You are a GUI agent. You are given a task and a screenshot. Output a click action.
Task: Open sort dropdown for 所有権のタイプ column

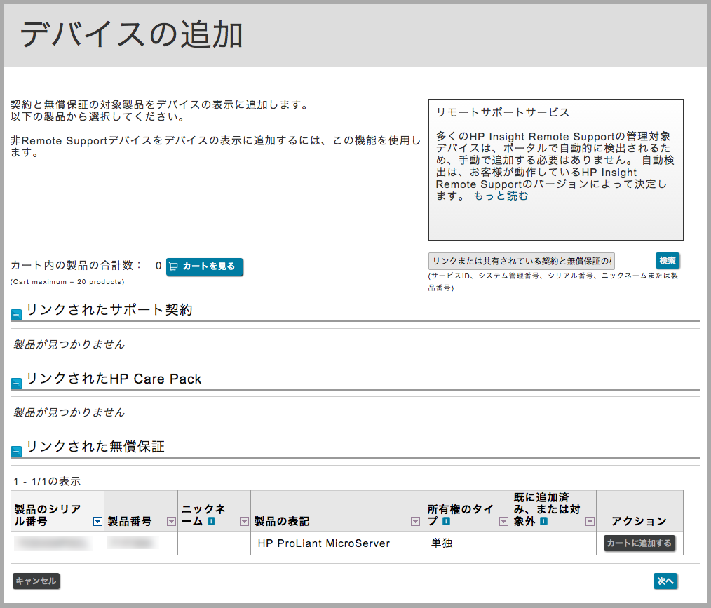(x=503, y=522)
